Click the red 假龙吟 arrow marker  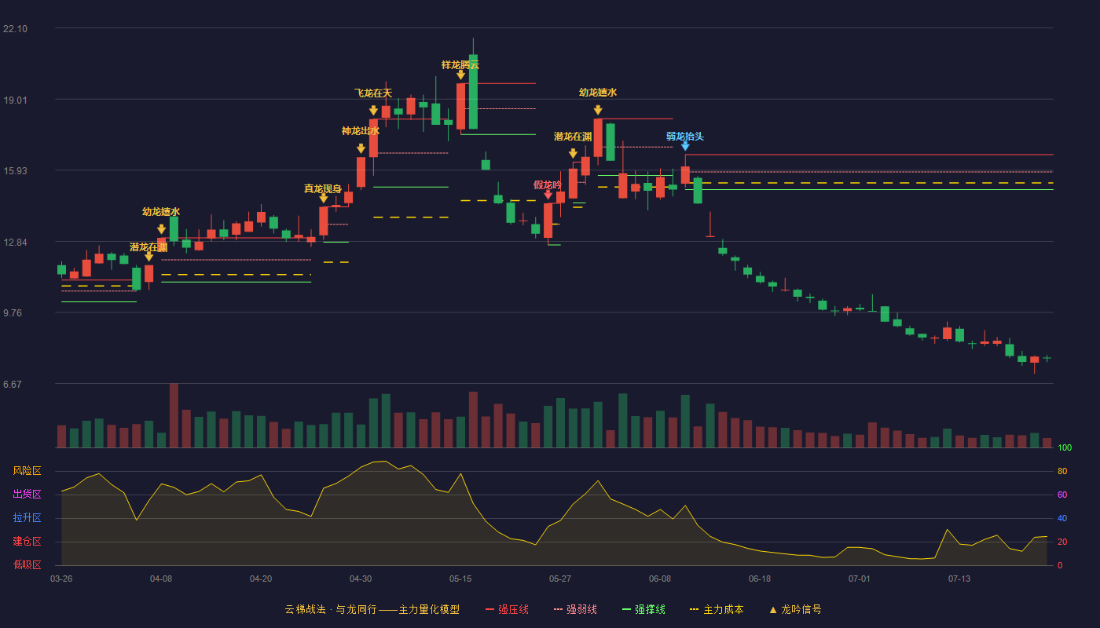pyautogui.click(x=548, y=195)
